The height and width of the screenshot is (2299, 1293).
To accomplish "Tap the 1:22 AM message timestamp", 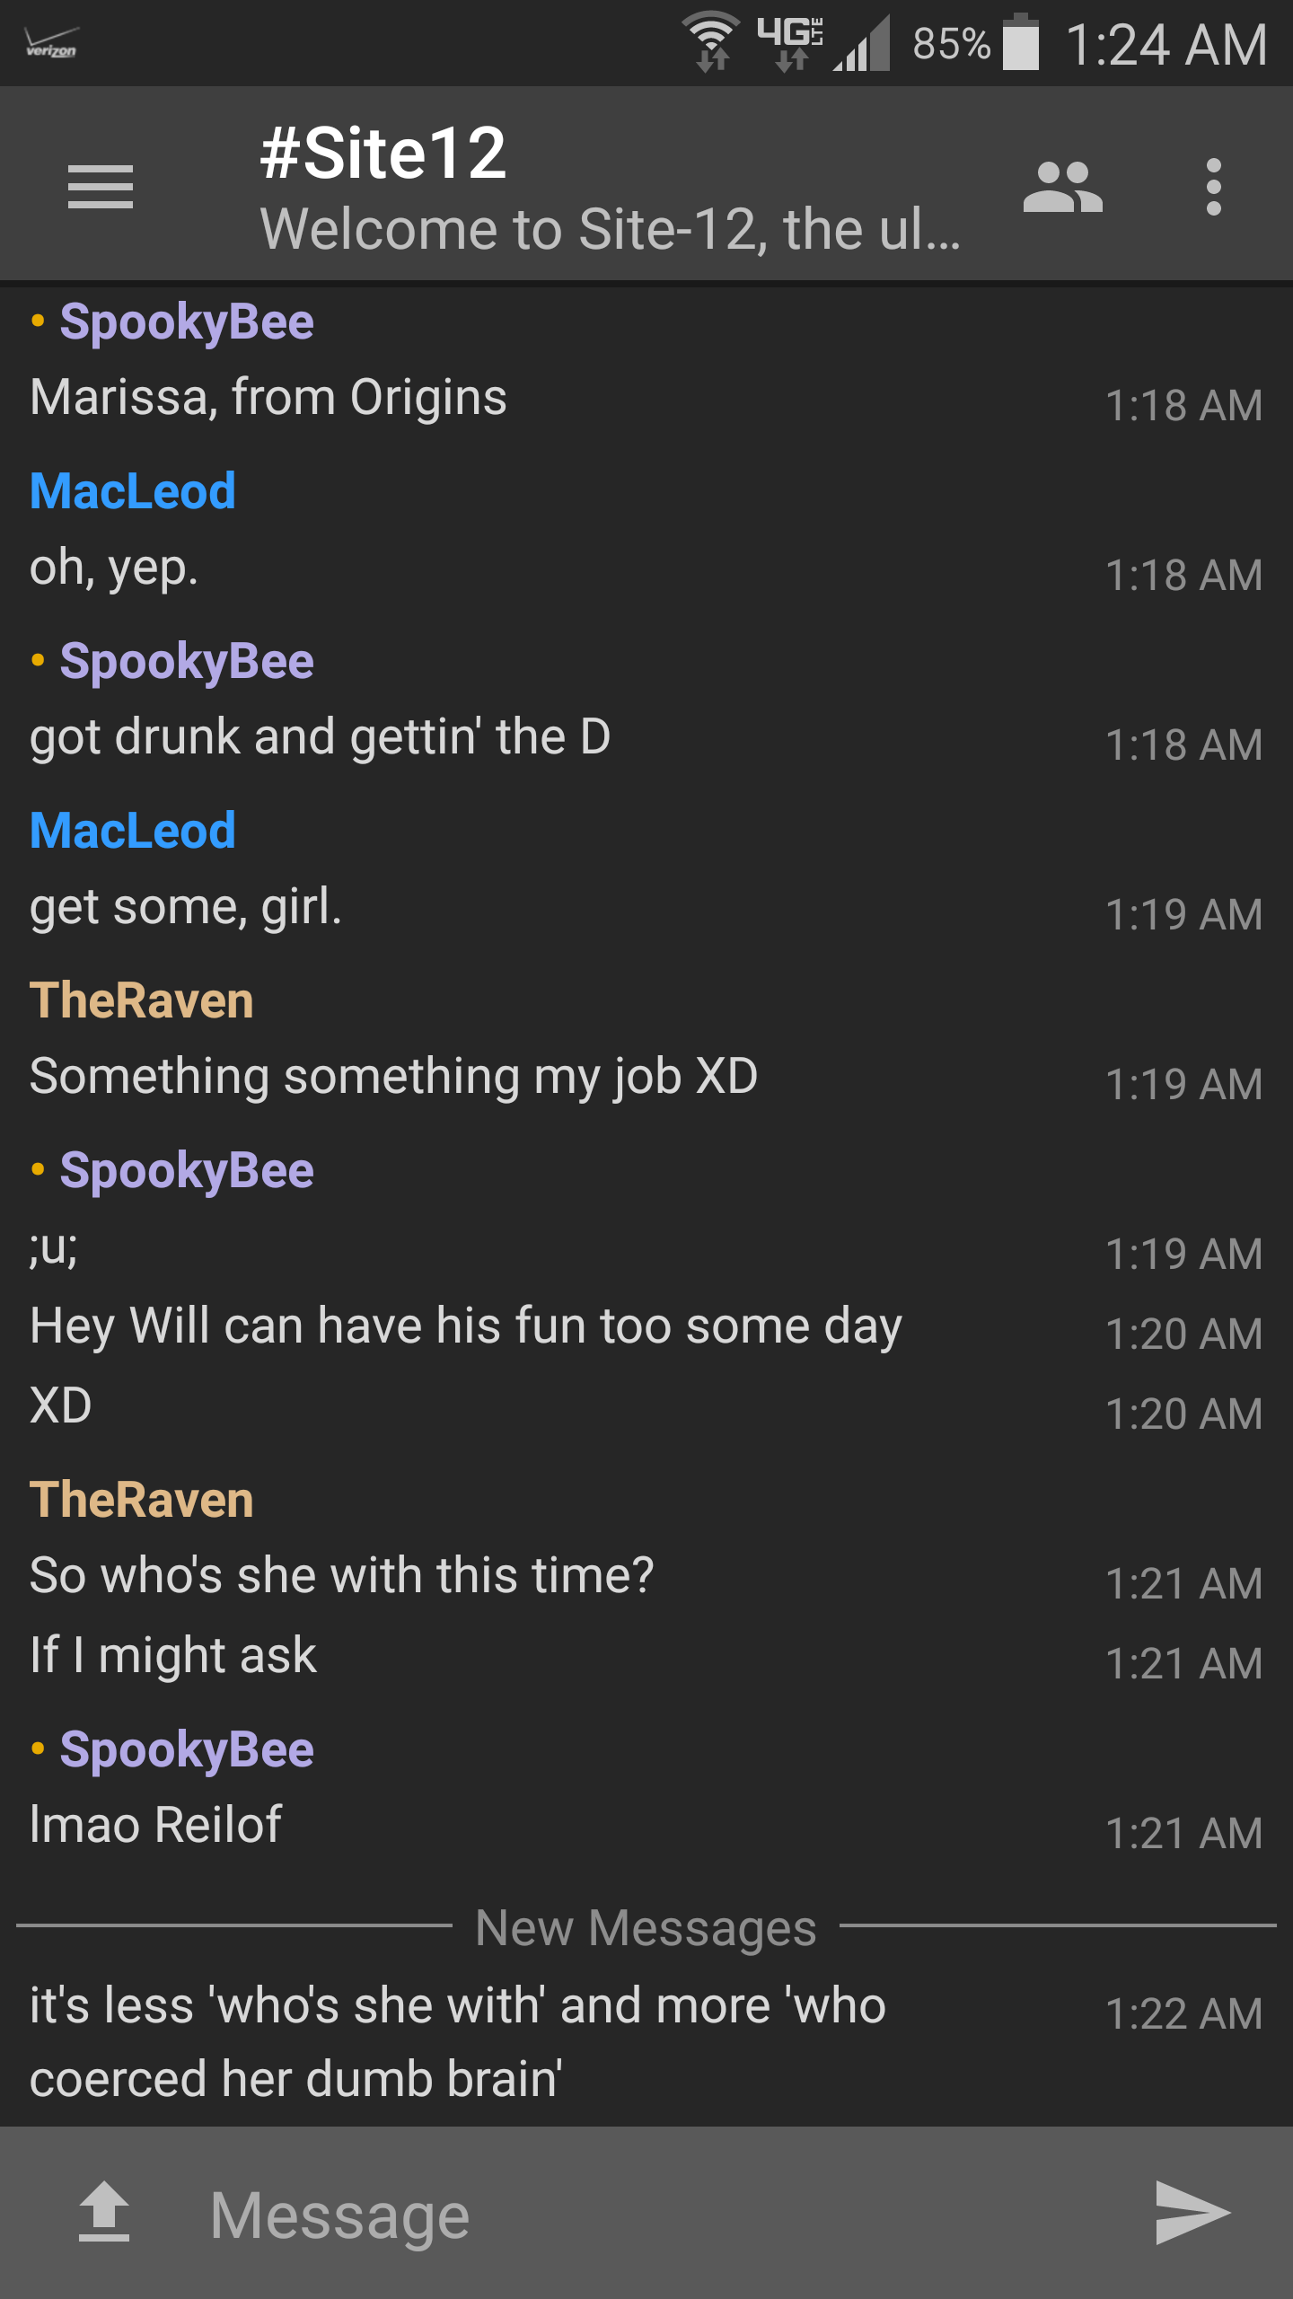I will 1183,2013.
